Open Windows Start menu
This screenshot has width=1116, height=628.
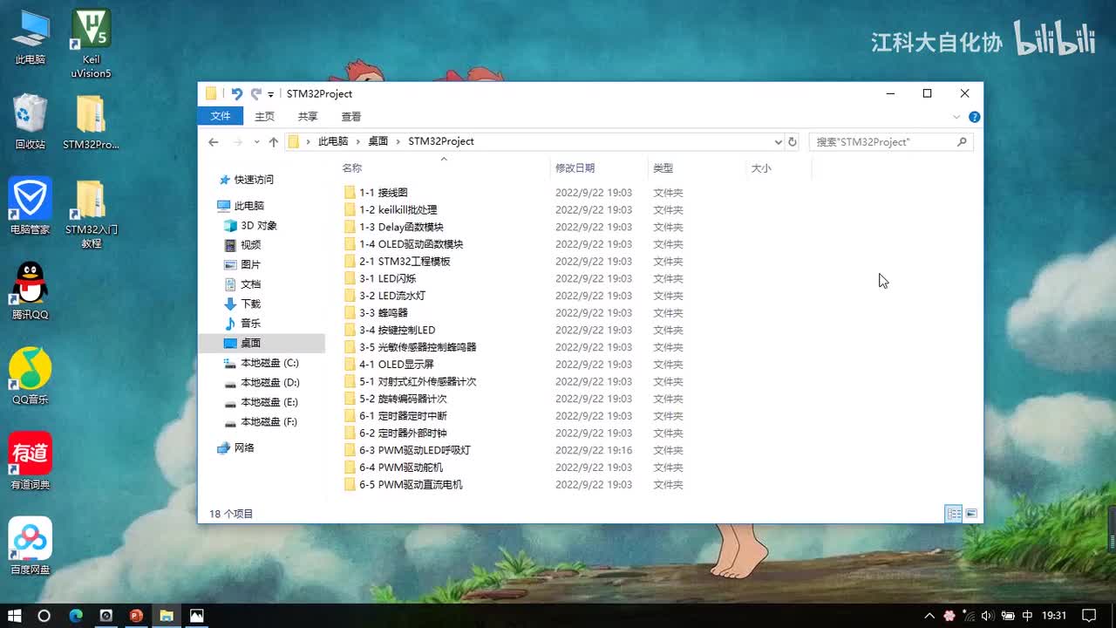click(15, 615)
